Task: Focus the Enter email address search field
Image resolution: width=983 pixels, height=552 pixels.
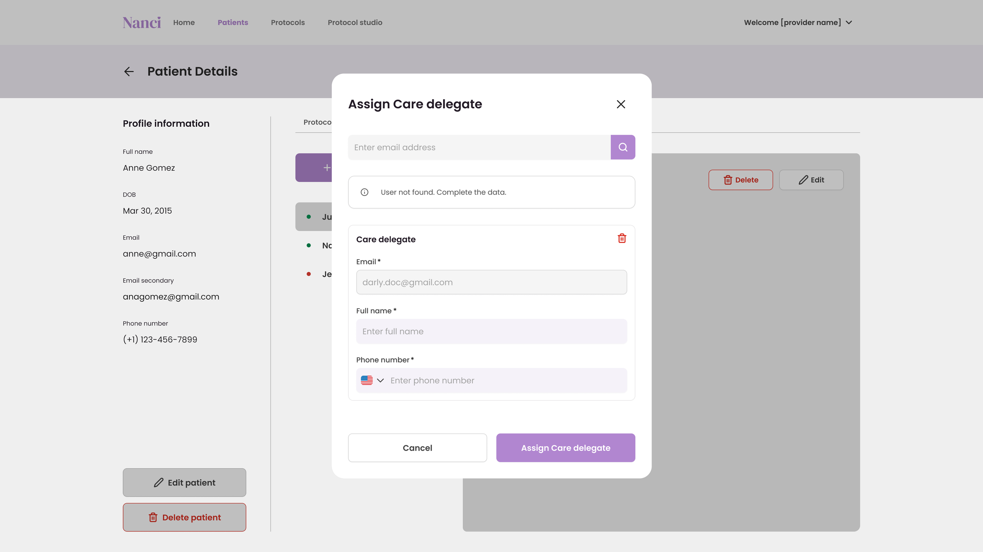Action: (x=479, y=147)
